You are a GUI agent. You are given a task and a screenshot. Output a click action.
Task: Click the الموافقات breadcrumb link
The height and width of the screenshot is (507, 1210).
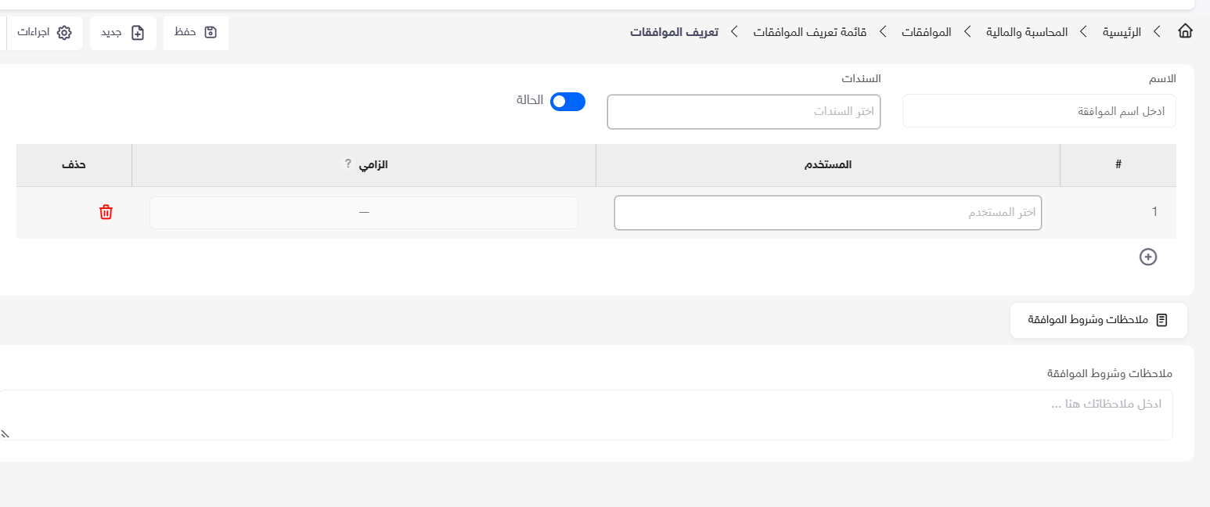tap(926, 32)
